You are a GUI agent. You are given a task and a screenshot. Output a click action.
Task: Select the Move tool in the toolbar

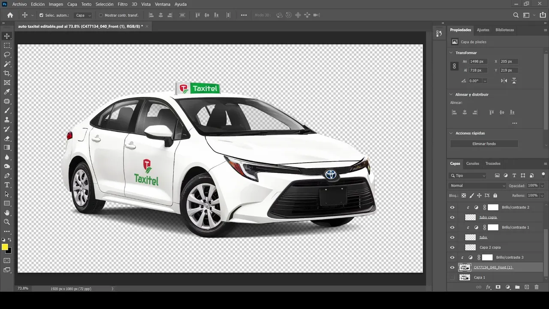pos(7,36)
